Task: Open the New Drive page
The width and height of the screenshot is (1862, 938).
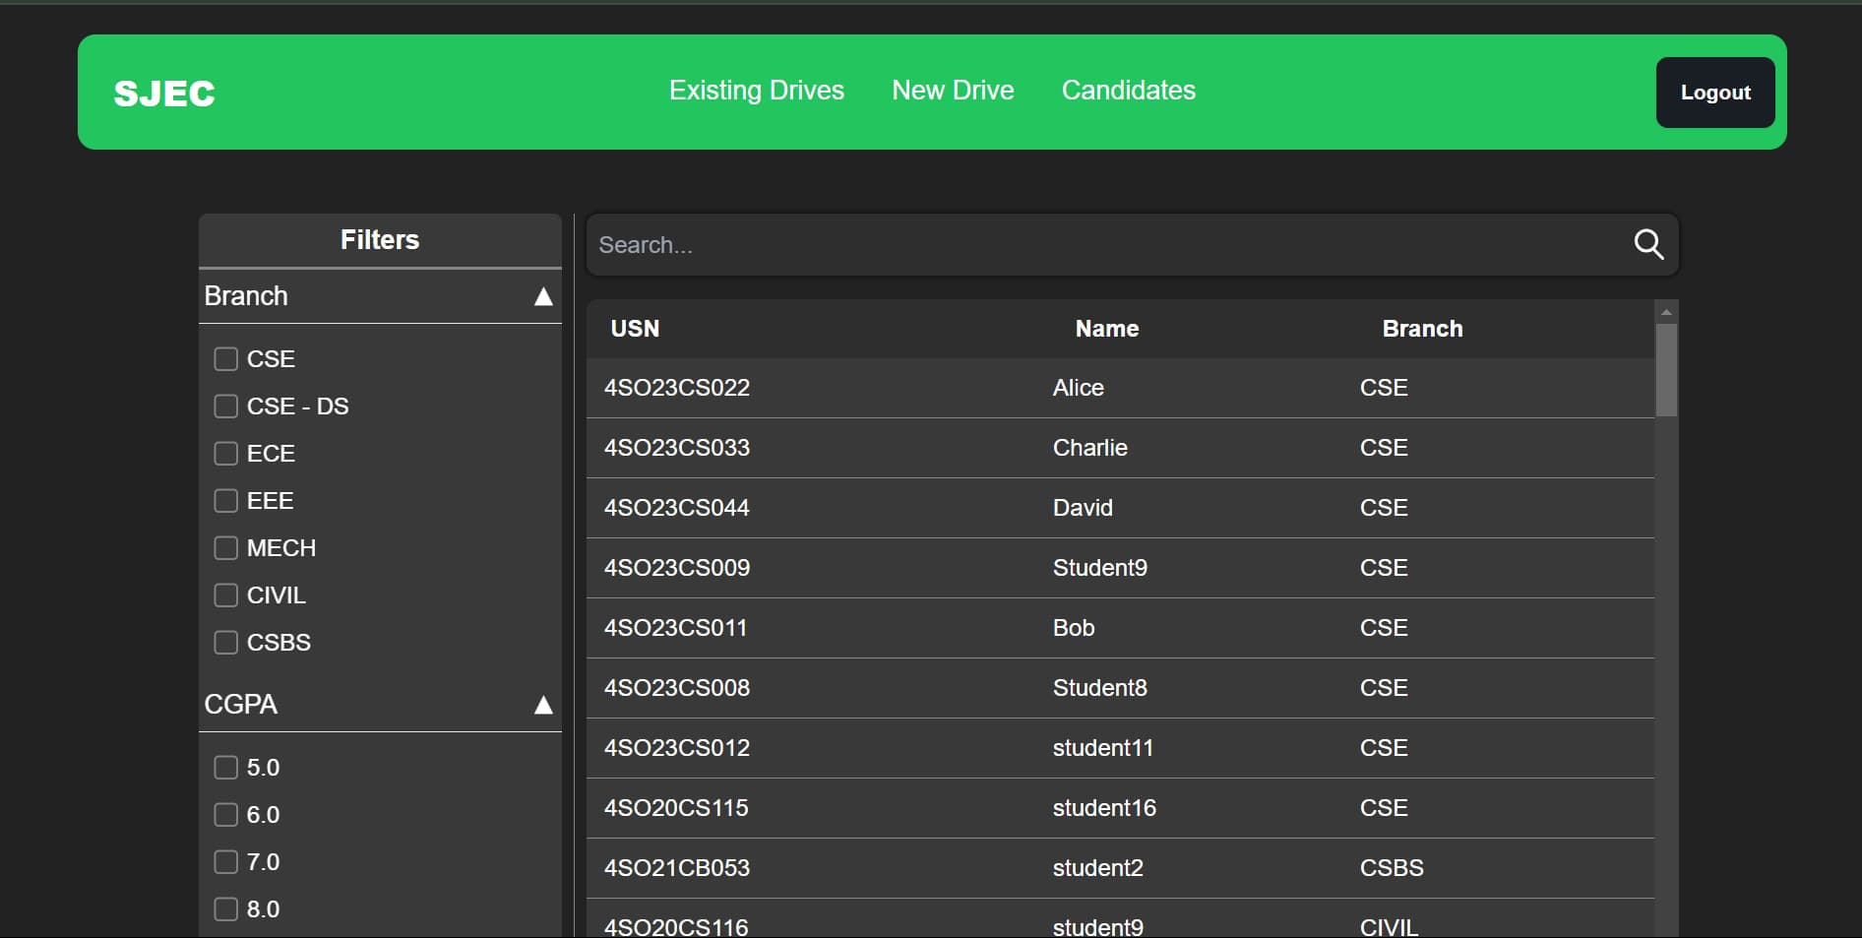Action: (953, 91)
